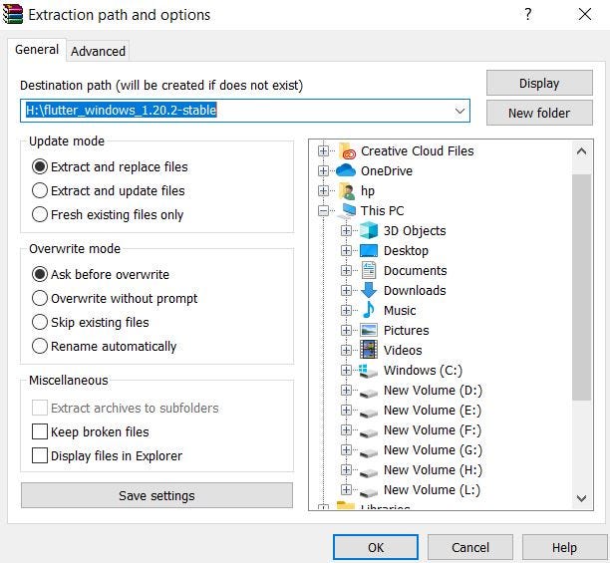Select New Volume (L:) label
This screenshot has width=610, height=563.
click(432, 489)
